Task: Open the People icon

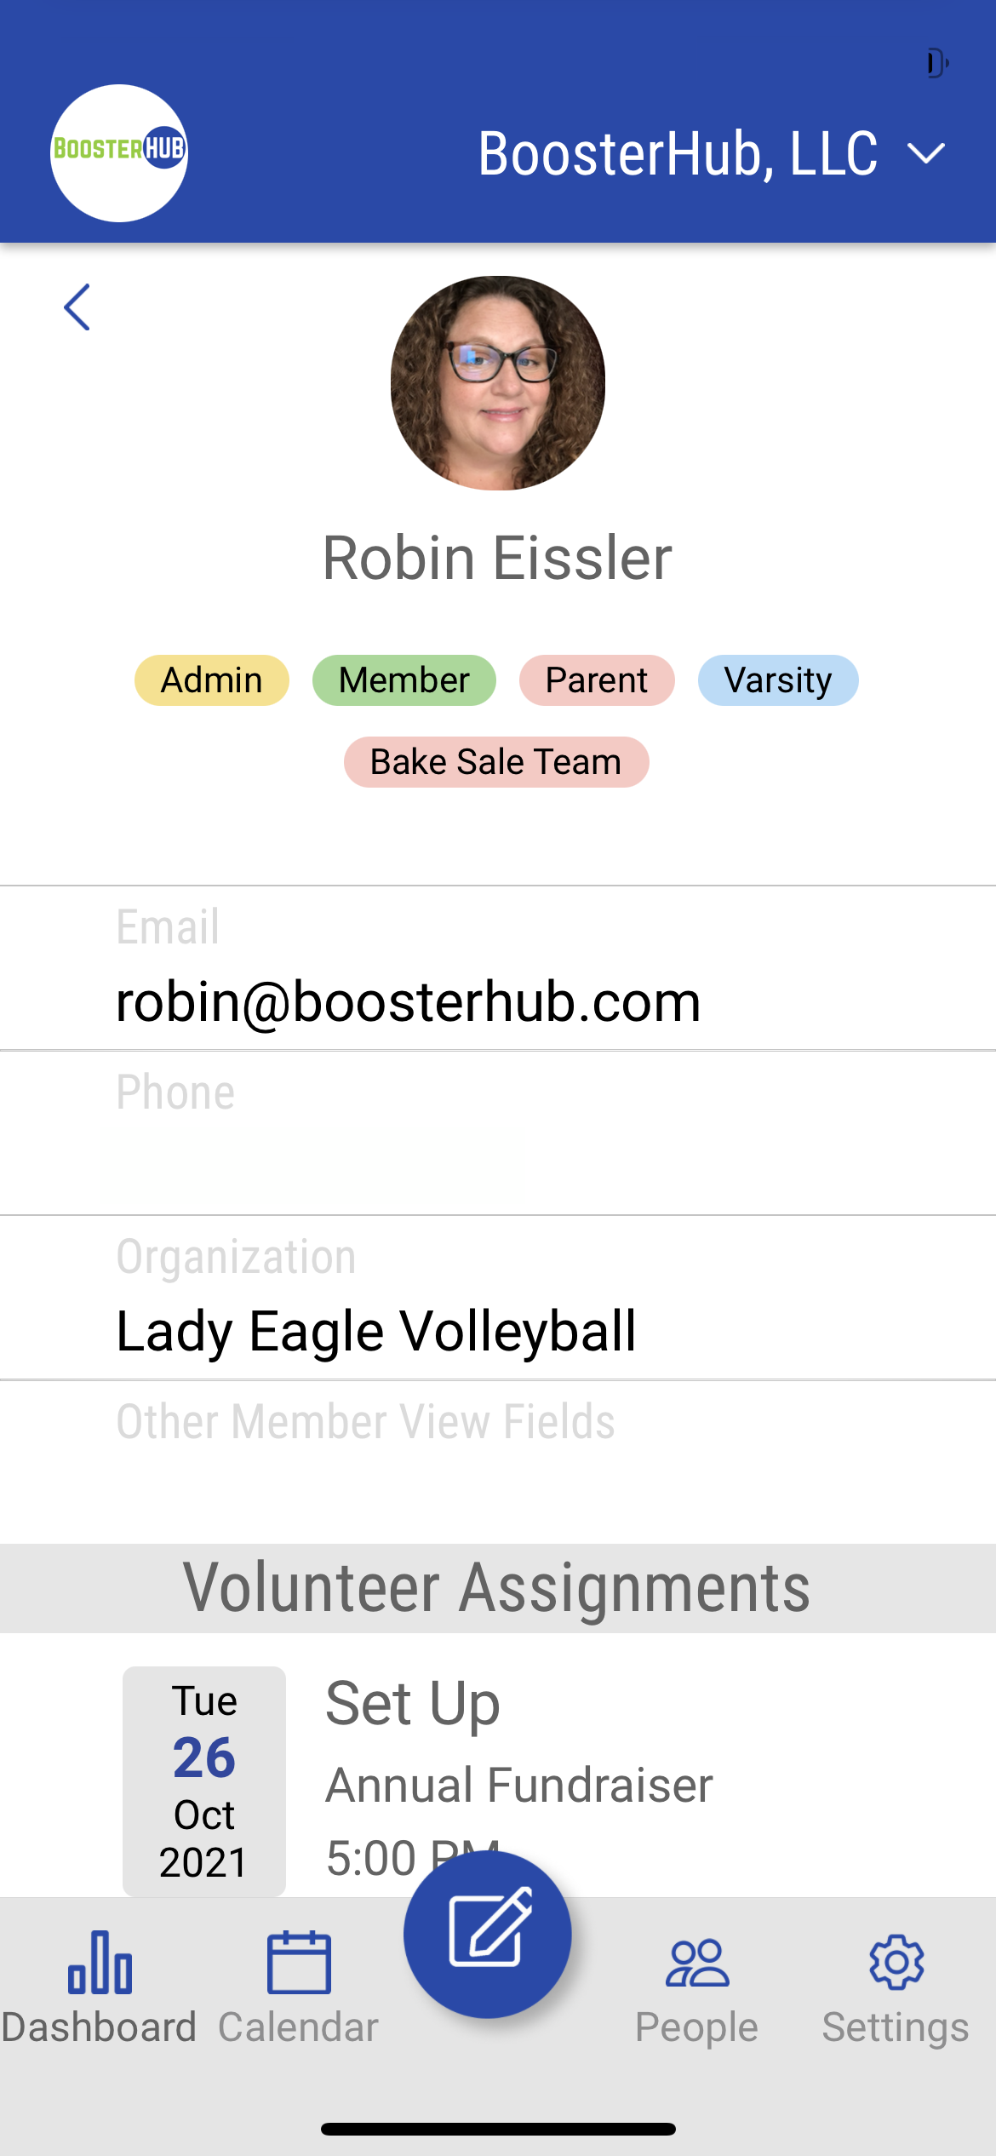Action: pyautogui.click(x=697, y=1963)
